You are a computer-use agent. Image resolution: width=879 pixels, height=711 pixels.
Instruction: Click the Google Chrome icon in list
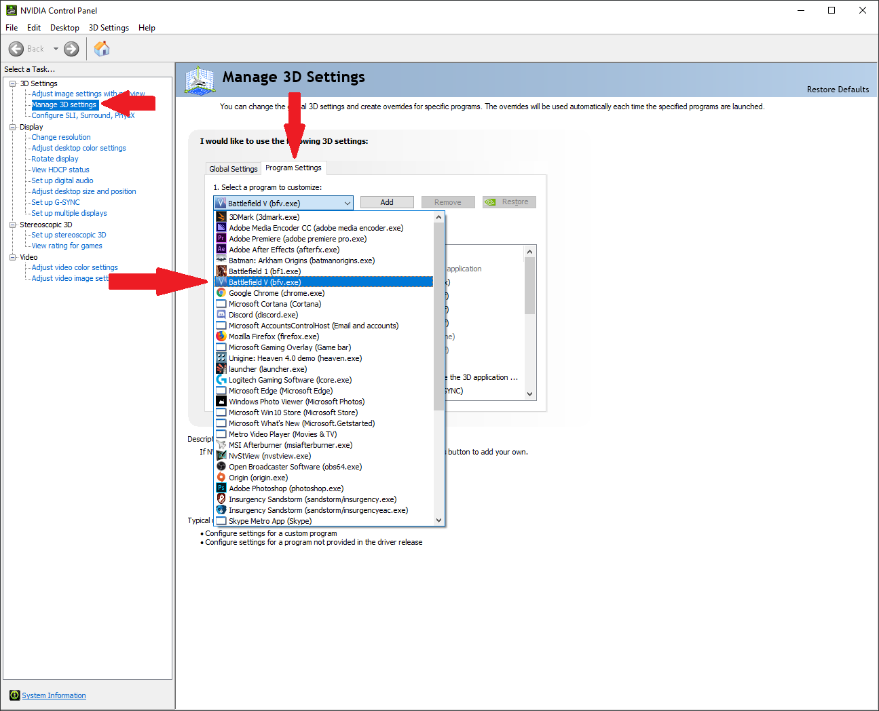221,293
